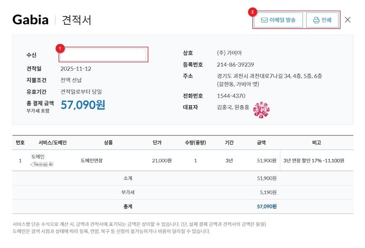Print the quote using 인쇄 button

tap(322, 20)
